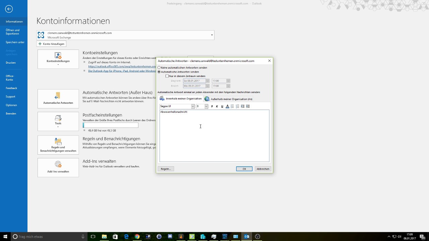Open the Windows Start menu
Viewport: 429px width, 241px height.
coord(5,237)
